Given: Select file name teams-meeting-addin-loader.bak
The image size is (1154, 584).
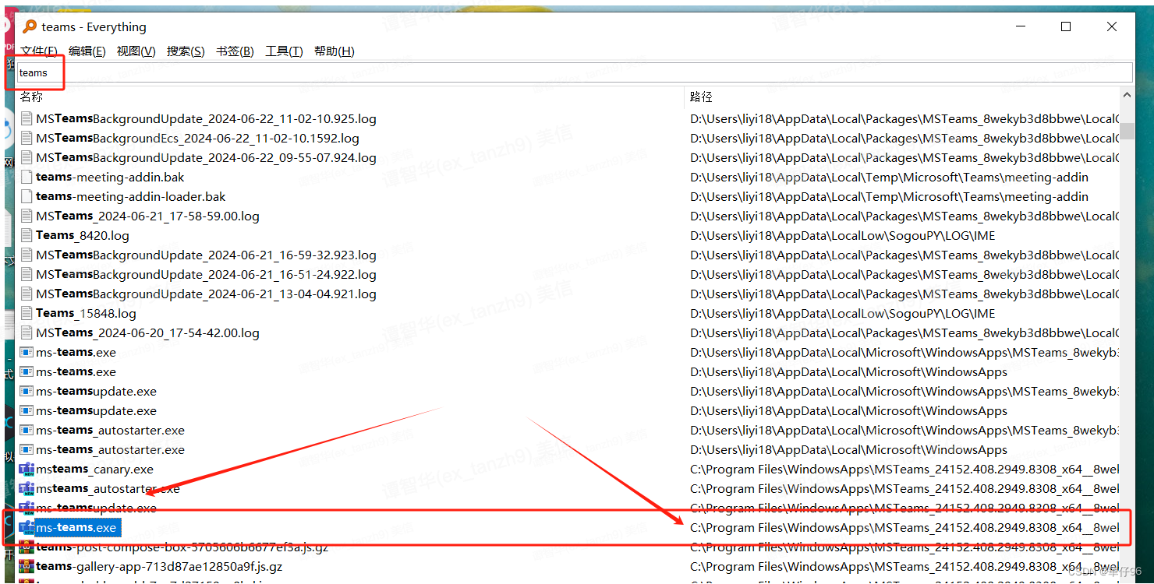Looking at the screenshot, I should 131,197.
